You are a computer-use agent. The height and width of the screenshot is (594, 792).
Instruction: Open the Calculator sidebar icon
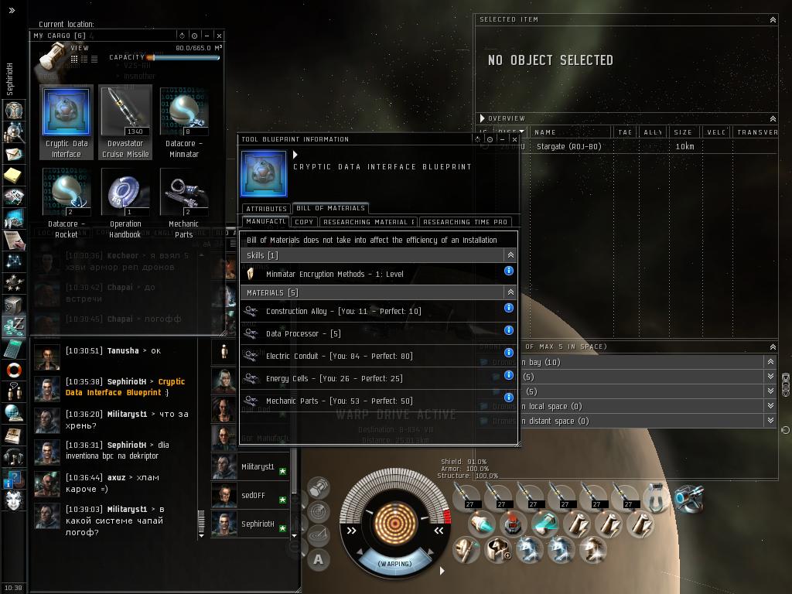(14, 348)
